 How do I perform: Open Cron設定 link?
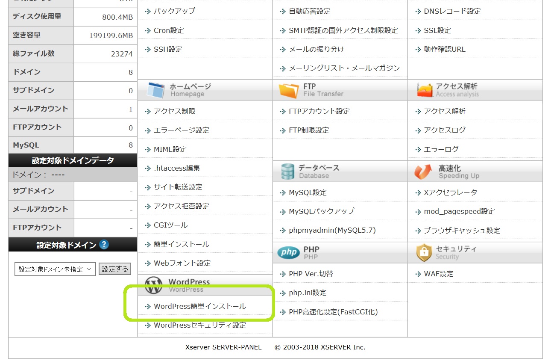click(x=169, y=30)
